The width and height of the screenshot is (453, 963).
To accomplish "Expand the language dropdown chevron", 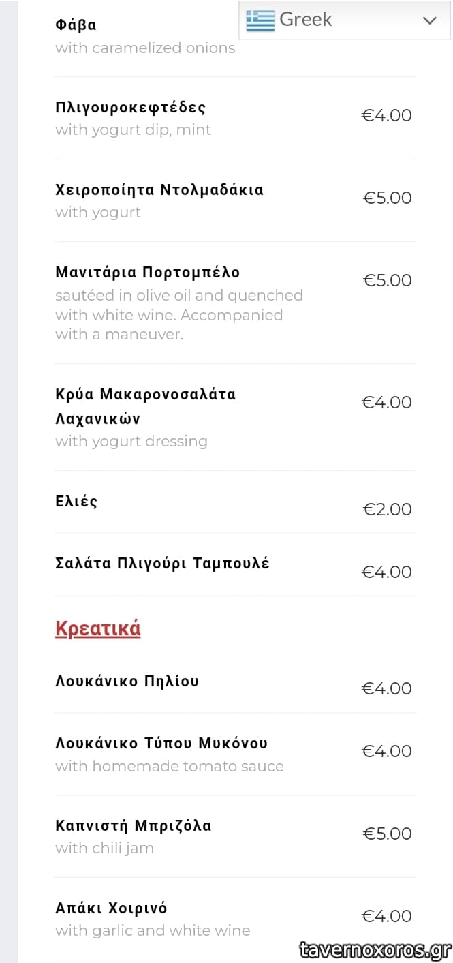I will tap(429, 20).
